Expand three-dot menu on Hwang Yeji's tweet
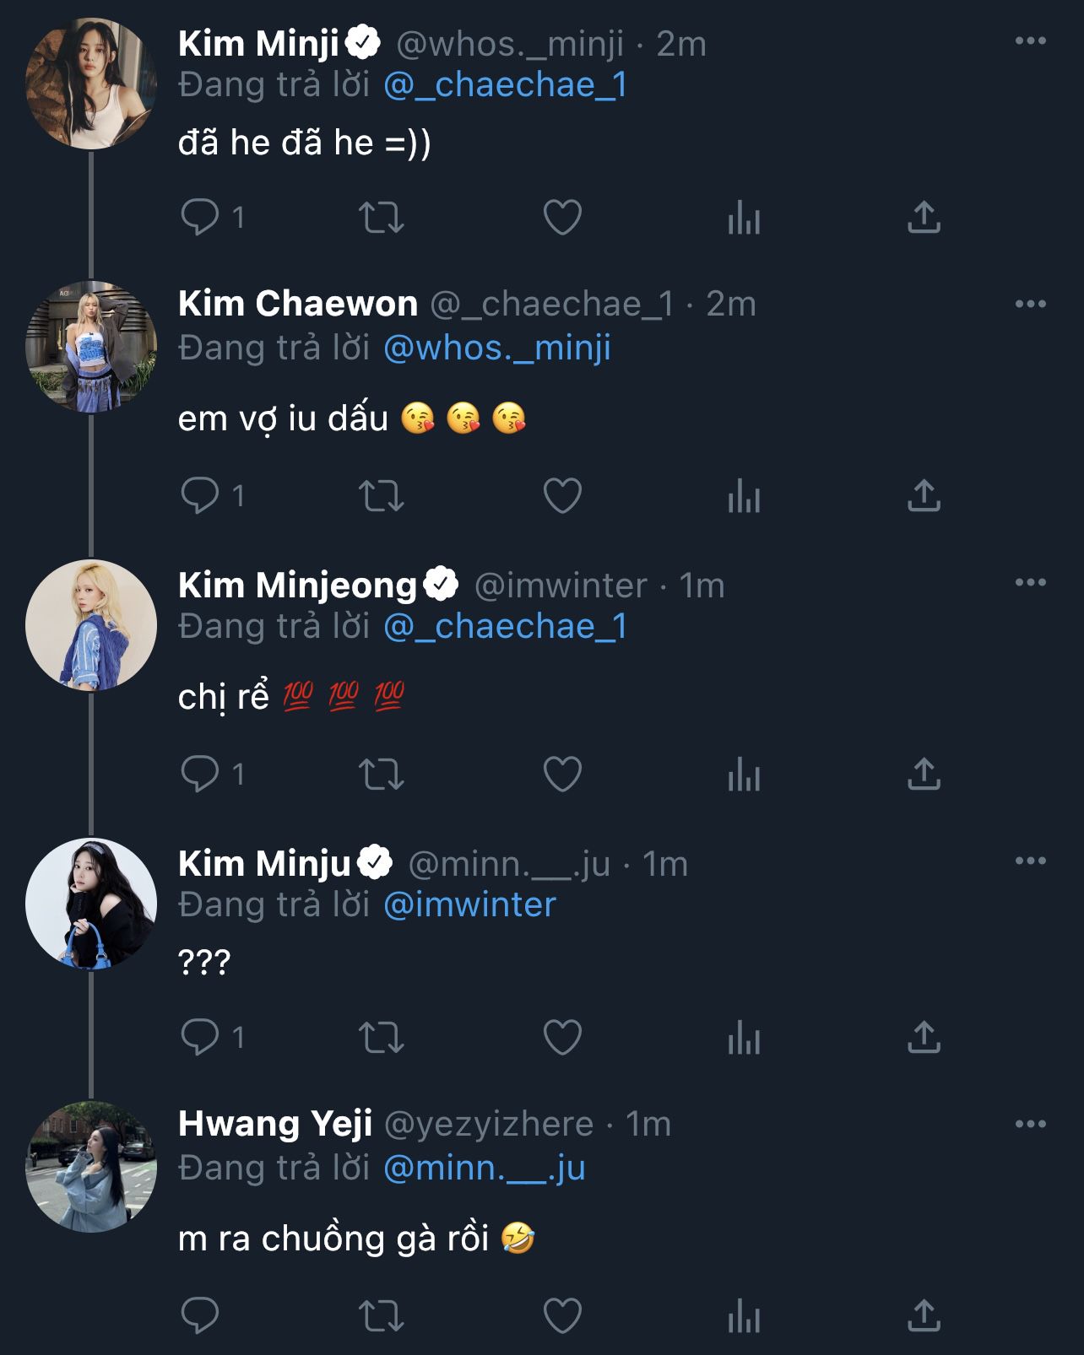The height and width of the screenshot is (1355, 1084). [x=1030, y=1124]
